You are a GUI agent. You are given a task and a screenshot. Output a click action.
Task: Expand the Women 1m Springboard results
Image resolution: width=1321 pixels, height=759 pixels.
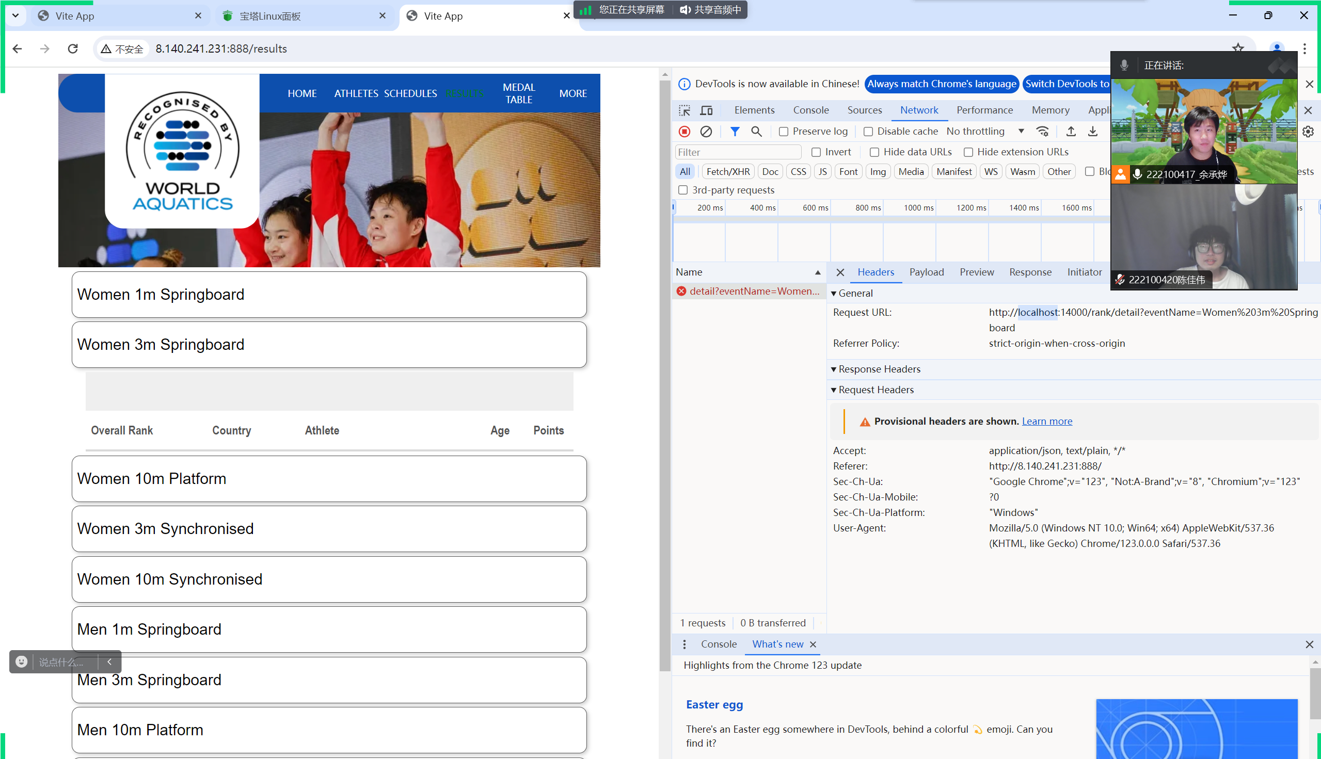click(x=329, y=295)
